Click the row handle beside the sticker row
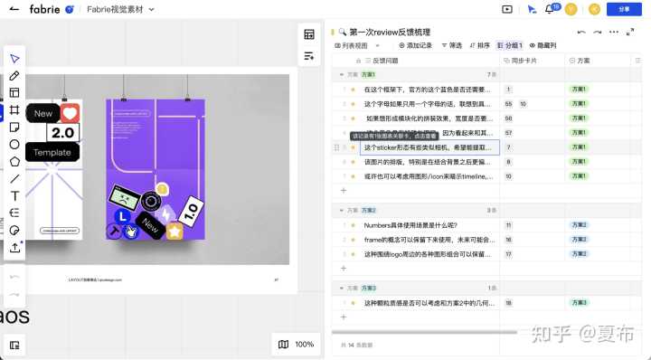The image size is (651, 360). 336,147
